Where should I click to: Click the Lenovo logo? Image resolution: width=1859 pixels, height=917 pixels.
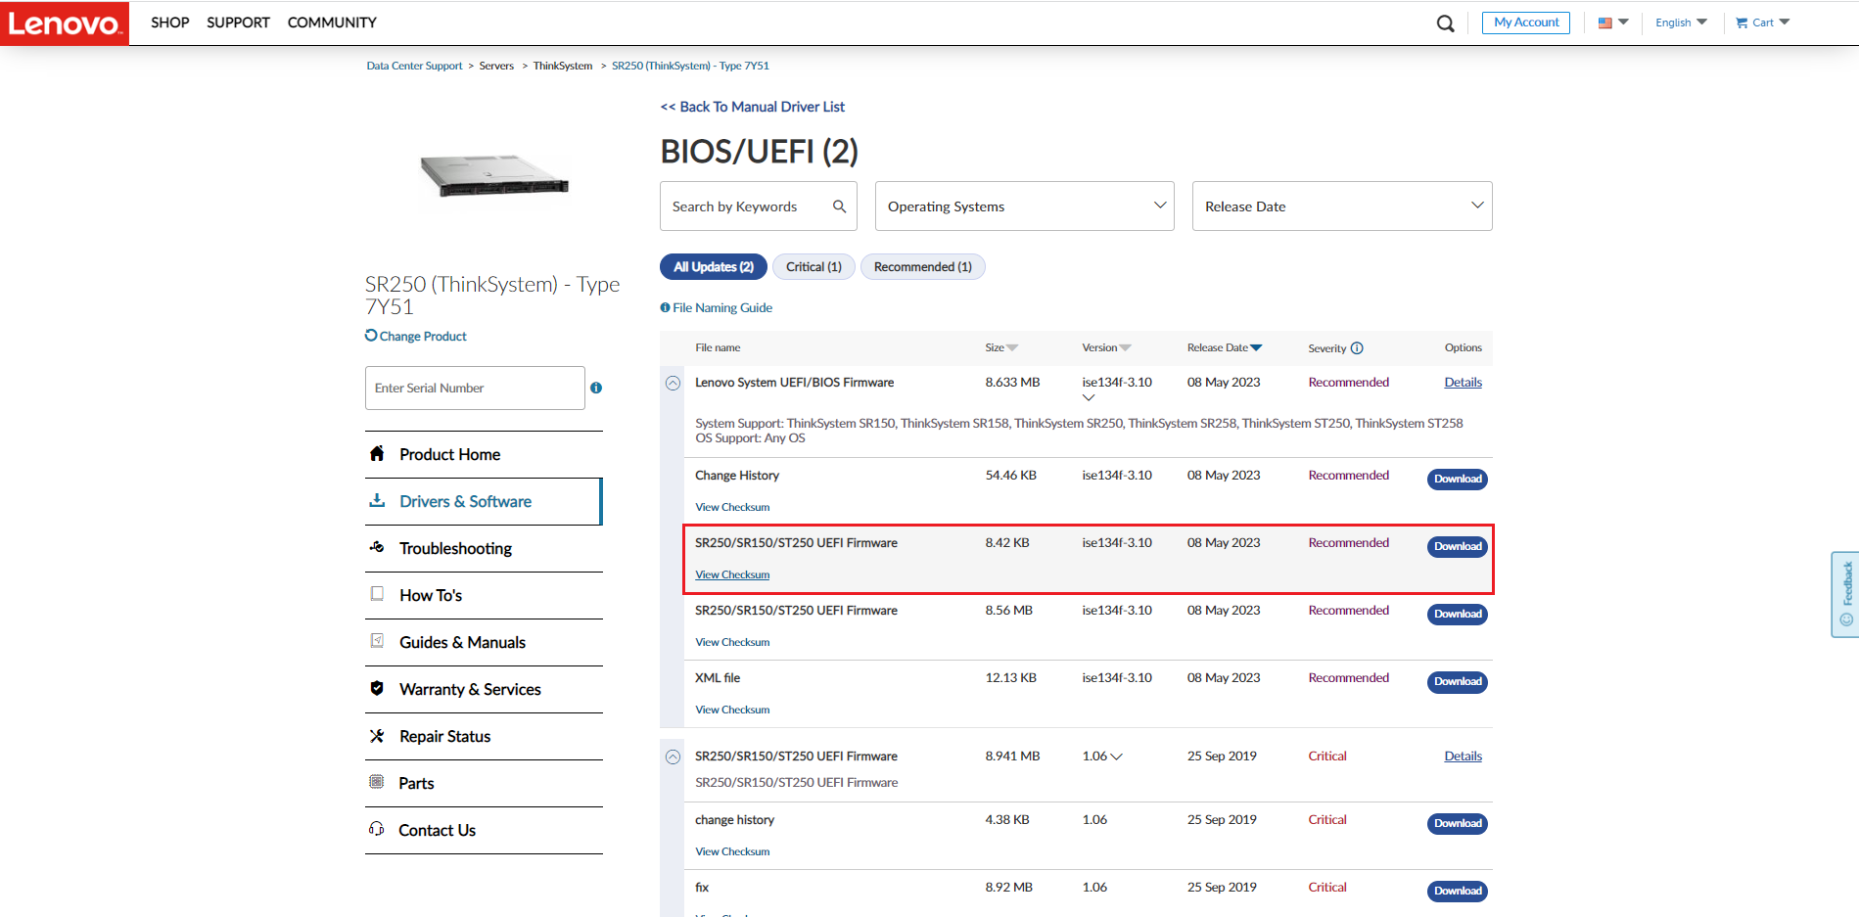[65, 23]
